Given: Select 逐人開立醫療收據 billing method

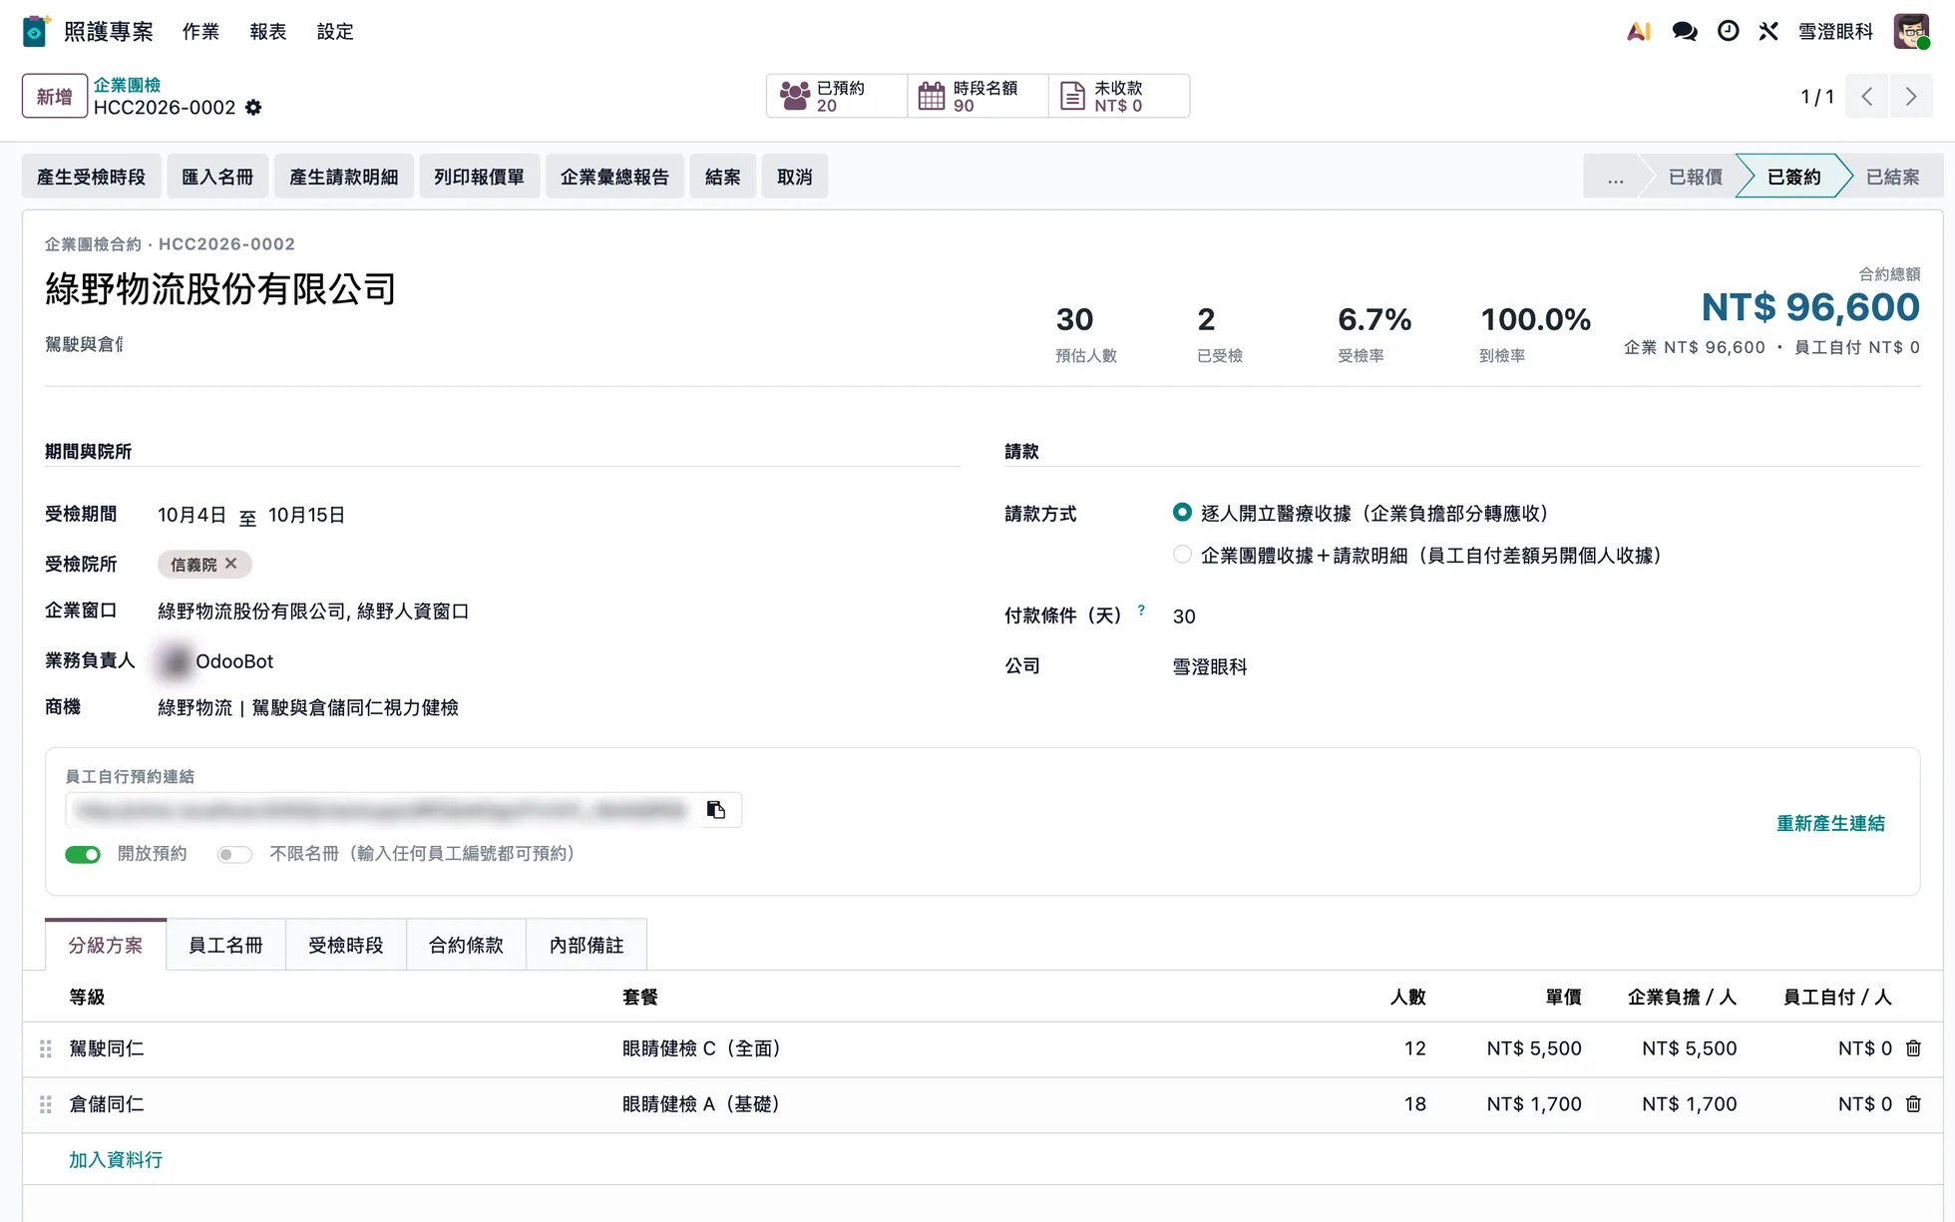Looking at the screenshot, I should pyautogui.click(x=1182, y=513).
